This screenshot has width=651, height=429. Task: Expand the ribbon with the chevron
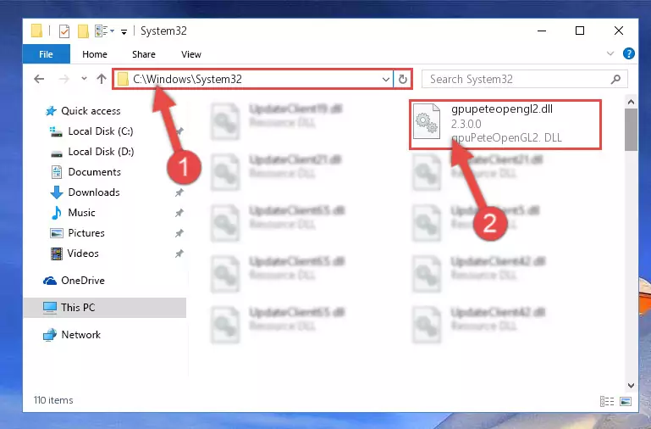coord(610,53)
